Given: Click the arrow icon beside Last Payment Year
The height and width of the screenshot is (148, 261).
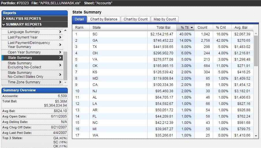Looking at the screenshot, I should pyautogui.click(x=60, y=37).
